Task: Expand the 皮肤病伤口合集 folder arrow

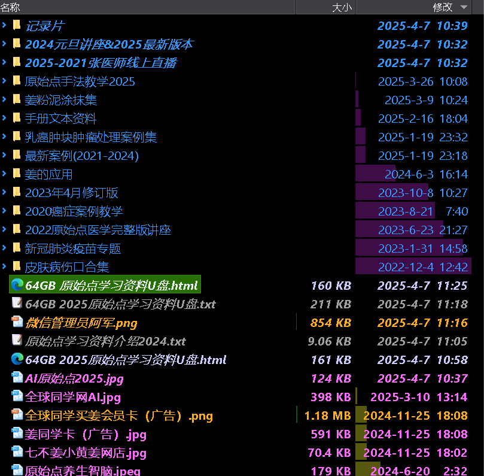Action: (4, 266)
